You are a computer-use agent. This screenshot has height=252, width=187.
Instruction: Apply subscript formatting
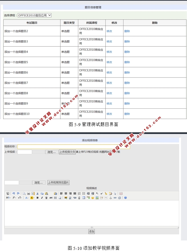point(97,193)
